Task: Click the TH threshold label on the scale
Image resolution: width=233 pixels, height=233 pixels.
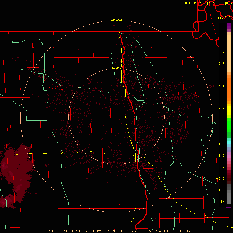Action: [222, 202]
